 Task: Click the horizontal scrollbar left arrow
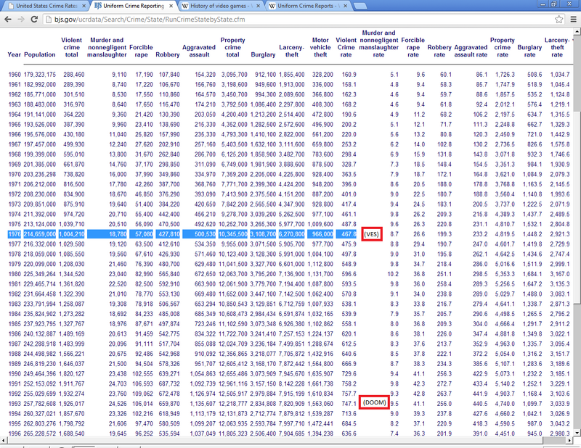4,440
